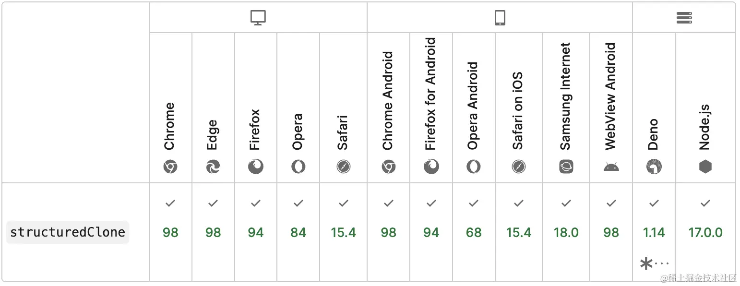
Task: Click the Edge browser icon
Action: tap(213, 167)
